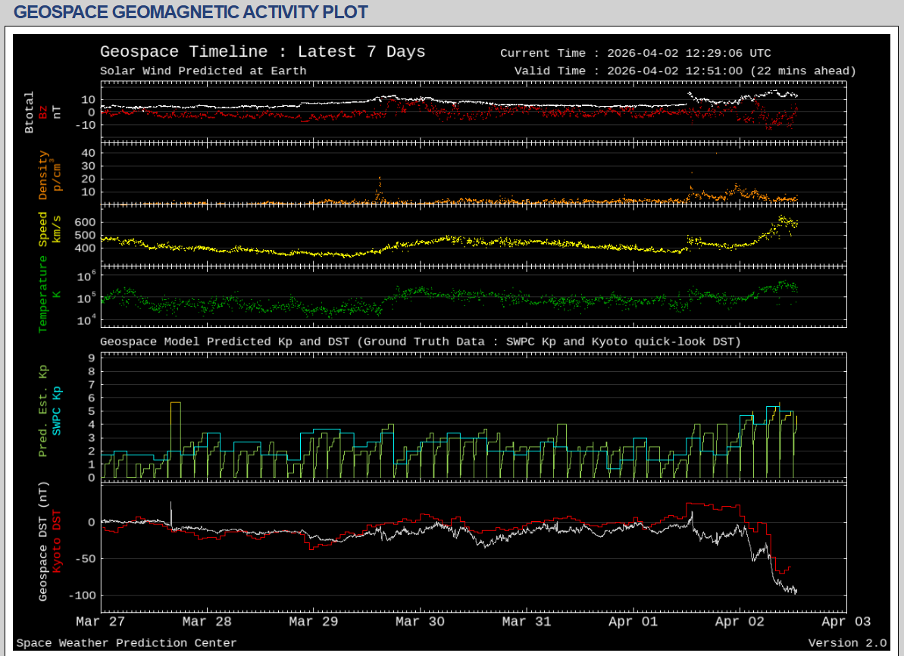Click the Version 2.0 label
The width and height of the screenshot is (904, 656).
click(846, 643)
